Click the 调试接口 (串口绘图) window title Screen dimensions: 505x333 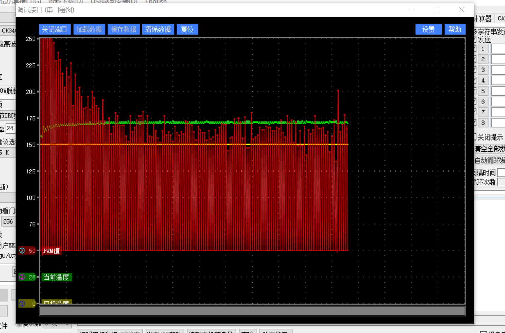pos(46,10)
